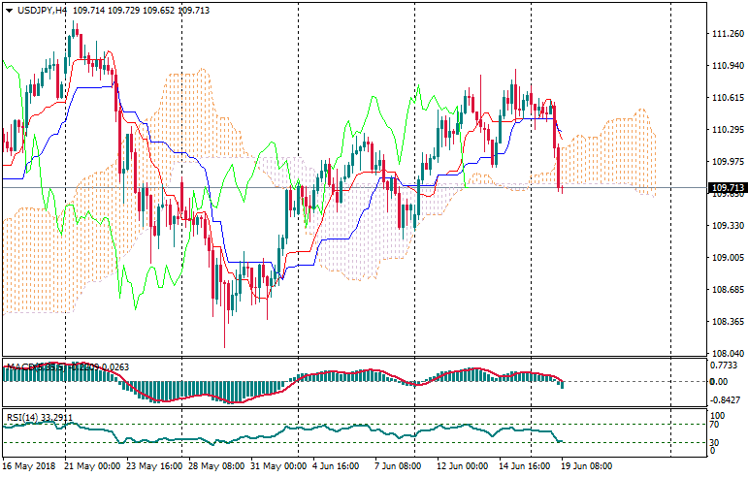Click the 109.005 price axis label
The height and width of the screenshot is (477, 748).
(727, 258)
